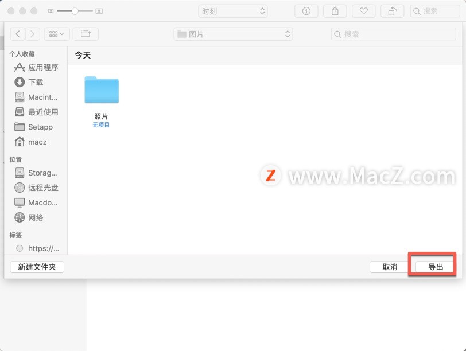
Task: Open 最近使用 in the sidebar
Action: tap(36, 112)
